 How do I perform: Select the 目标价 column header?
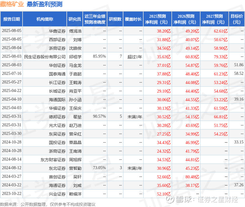click(237, 19)
